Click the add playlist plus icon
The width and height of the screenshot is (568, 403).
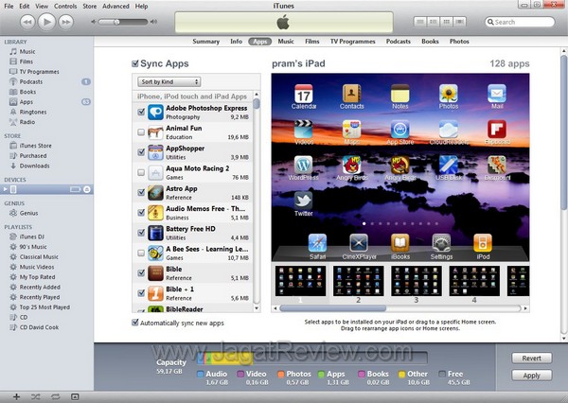pos(16,396)
